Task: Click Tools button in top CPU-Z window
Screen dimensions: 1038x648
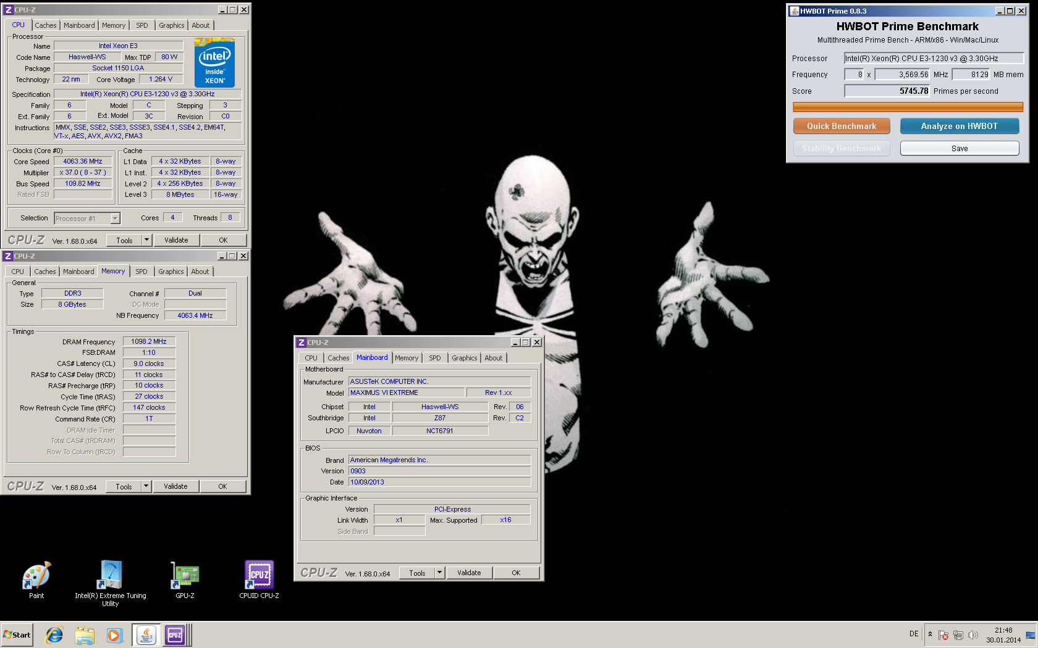Action: (x=125, y=240)
